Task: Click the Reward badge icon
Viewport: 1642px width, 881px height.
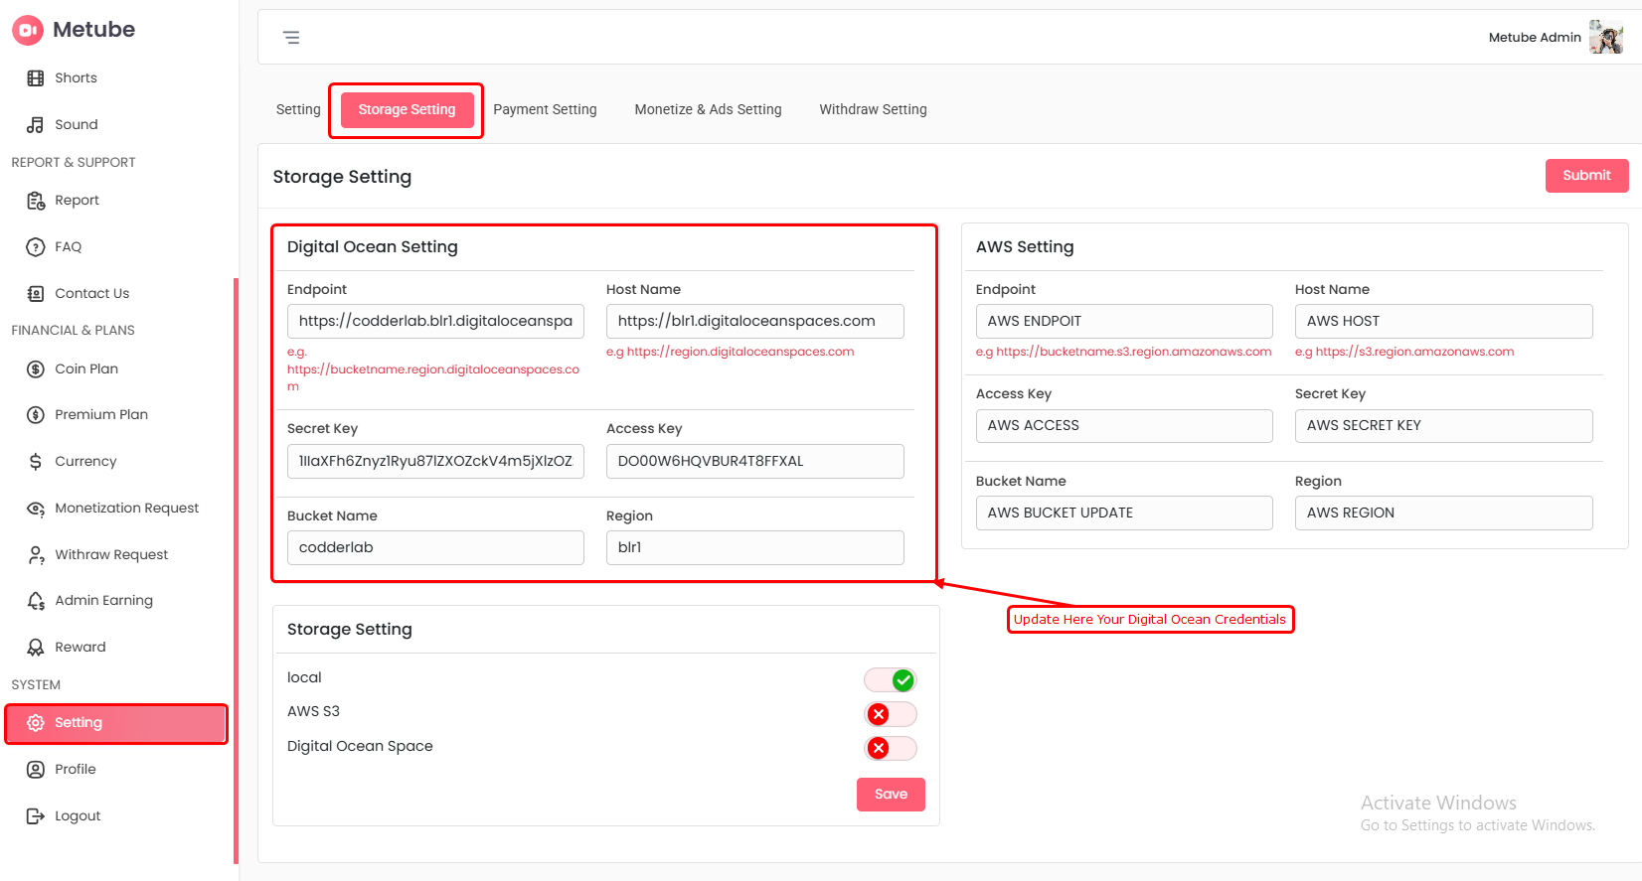Action: pos(36,648)
